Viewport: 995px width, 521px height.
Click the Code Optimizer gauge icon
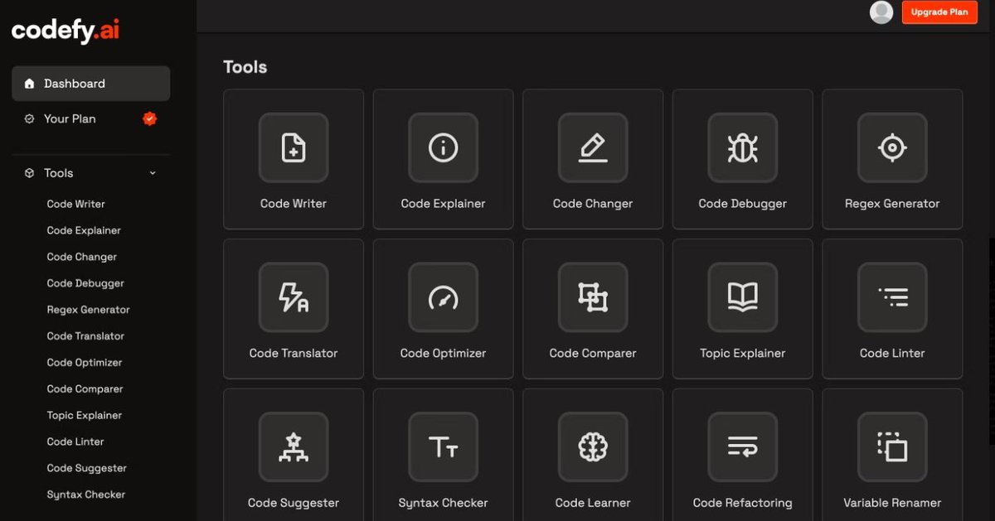click(443, 298)
